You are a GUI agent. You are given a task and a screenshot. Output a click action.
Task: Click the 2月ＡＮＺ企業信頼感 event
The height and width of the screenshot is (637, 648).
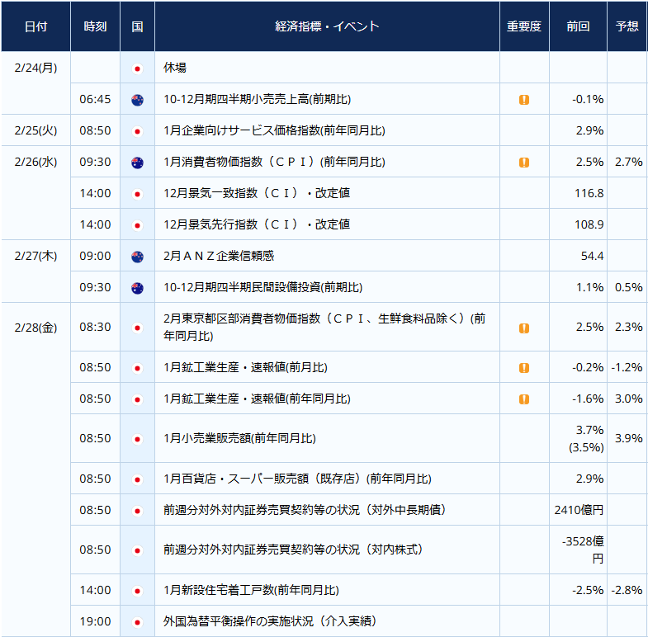pyautogui.click(x=219, y=256)
